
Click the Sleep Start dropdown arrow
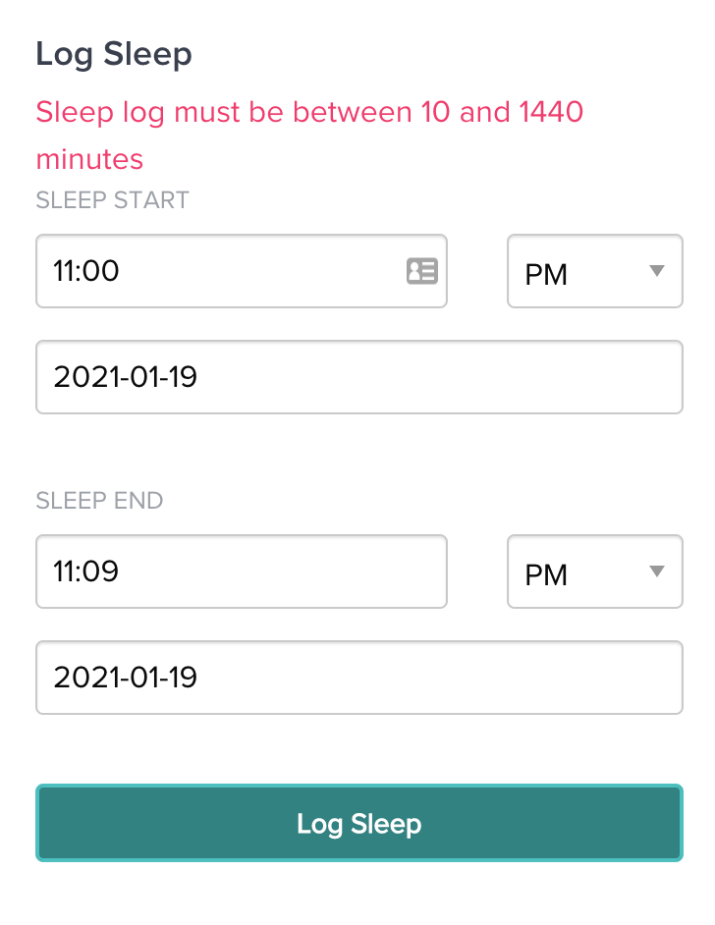(658, 271)
